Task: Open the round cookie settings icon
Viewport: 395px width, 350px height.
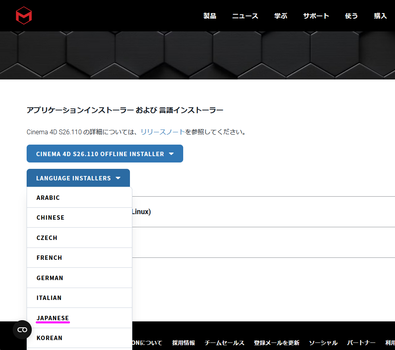Action: tap(22, 330)
